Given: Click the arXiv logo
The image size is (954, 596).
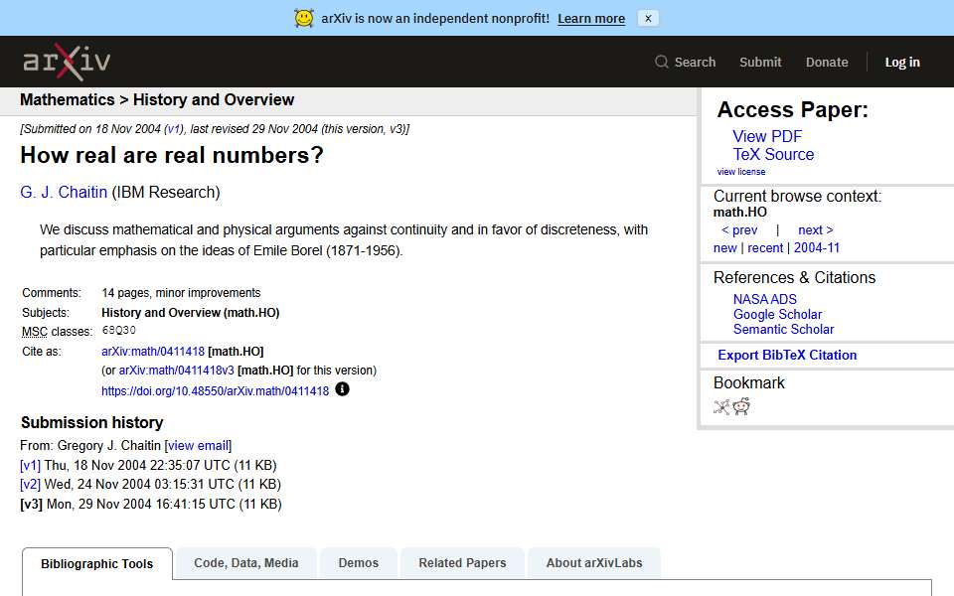Looking at the screenshot, I should [67, 62].
